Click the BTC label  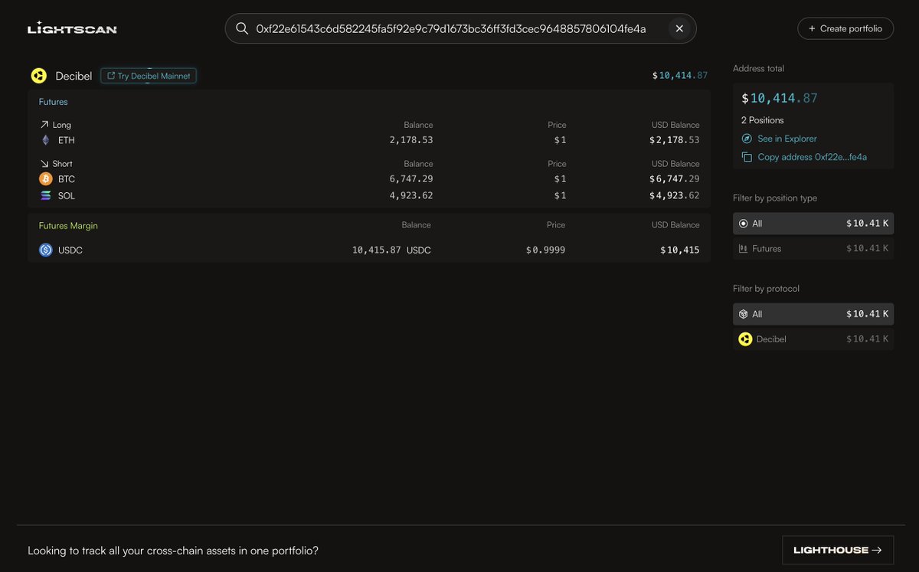click(67, 178)
